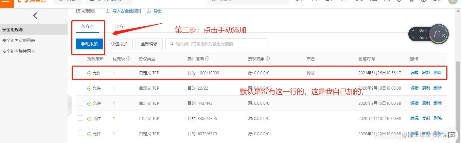Click the 授权策略 column header
461x143 pixels.
pos(95,58)
